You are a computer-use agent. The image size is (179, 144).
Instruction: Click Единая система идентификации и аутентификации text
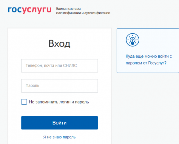tap(83, 11)
